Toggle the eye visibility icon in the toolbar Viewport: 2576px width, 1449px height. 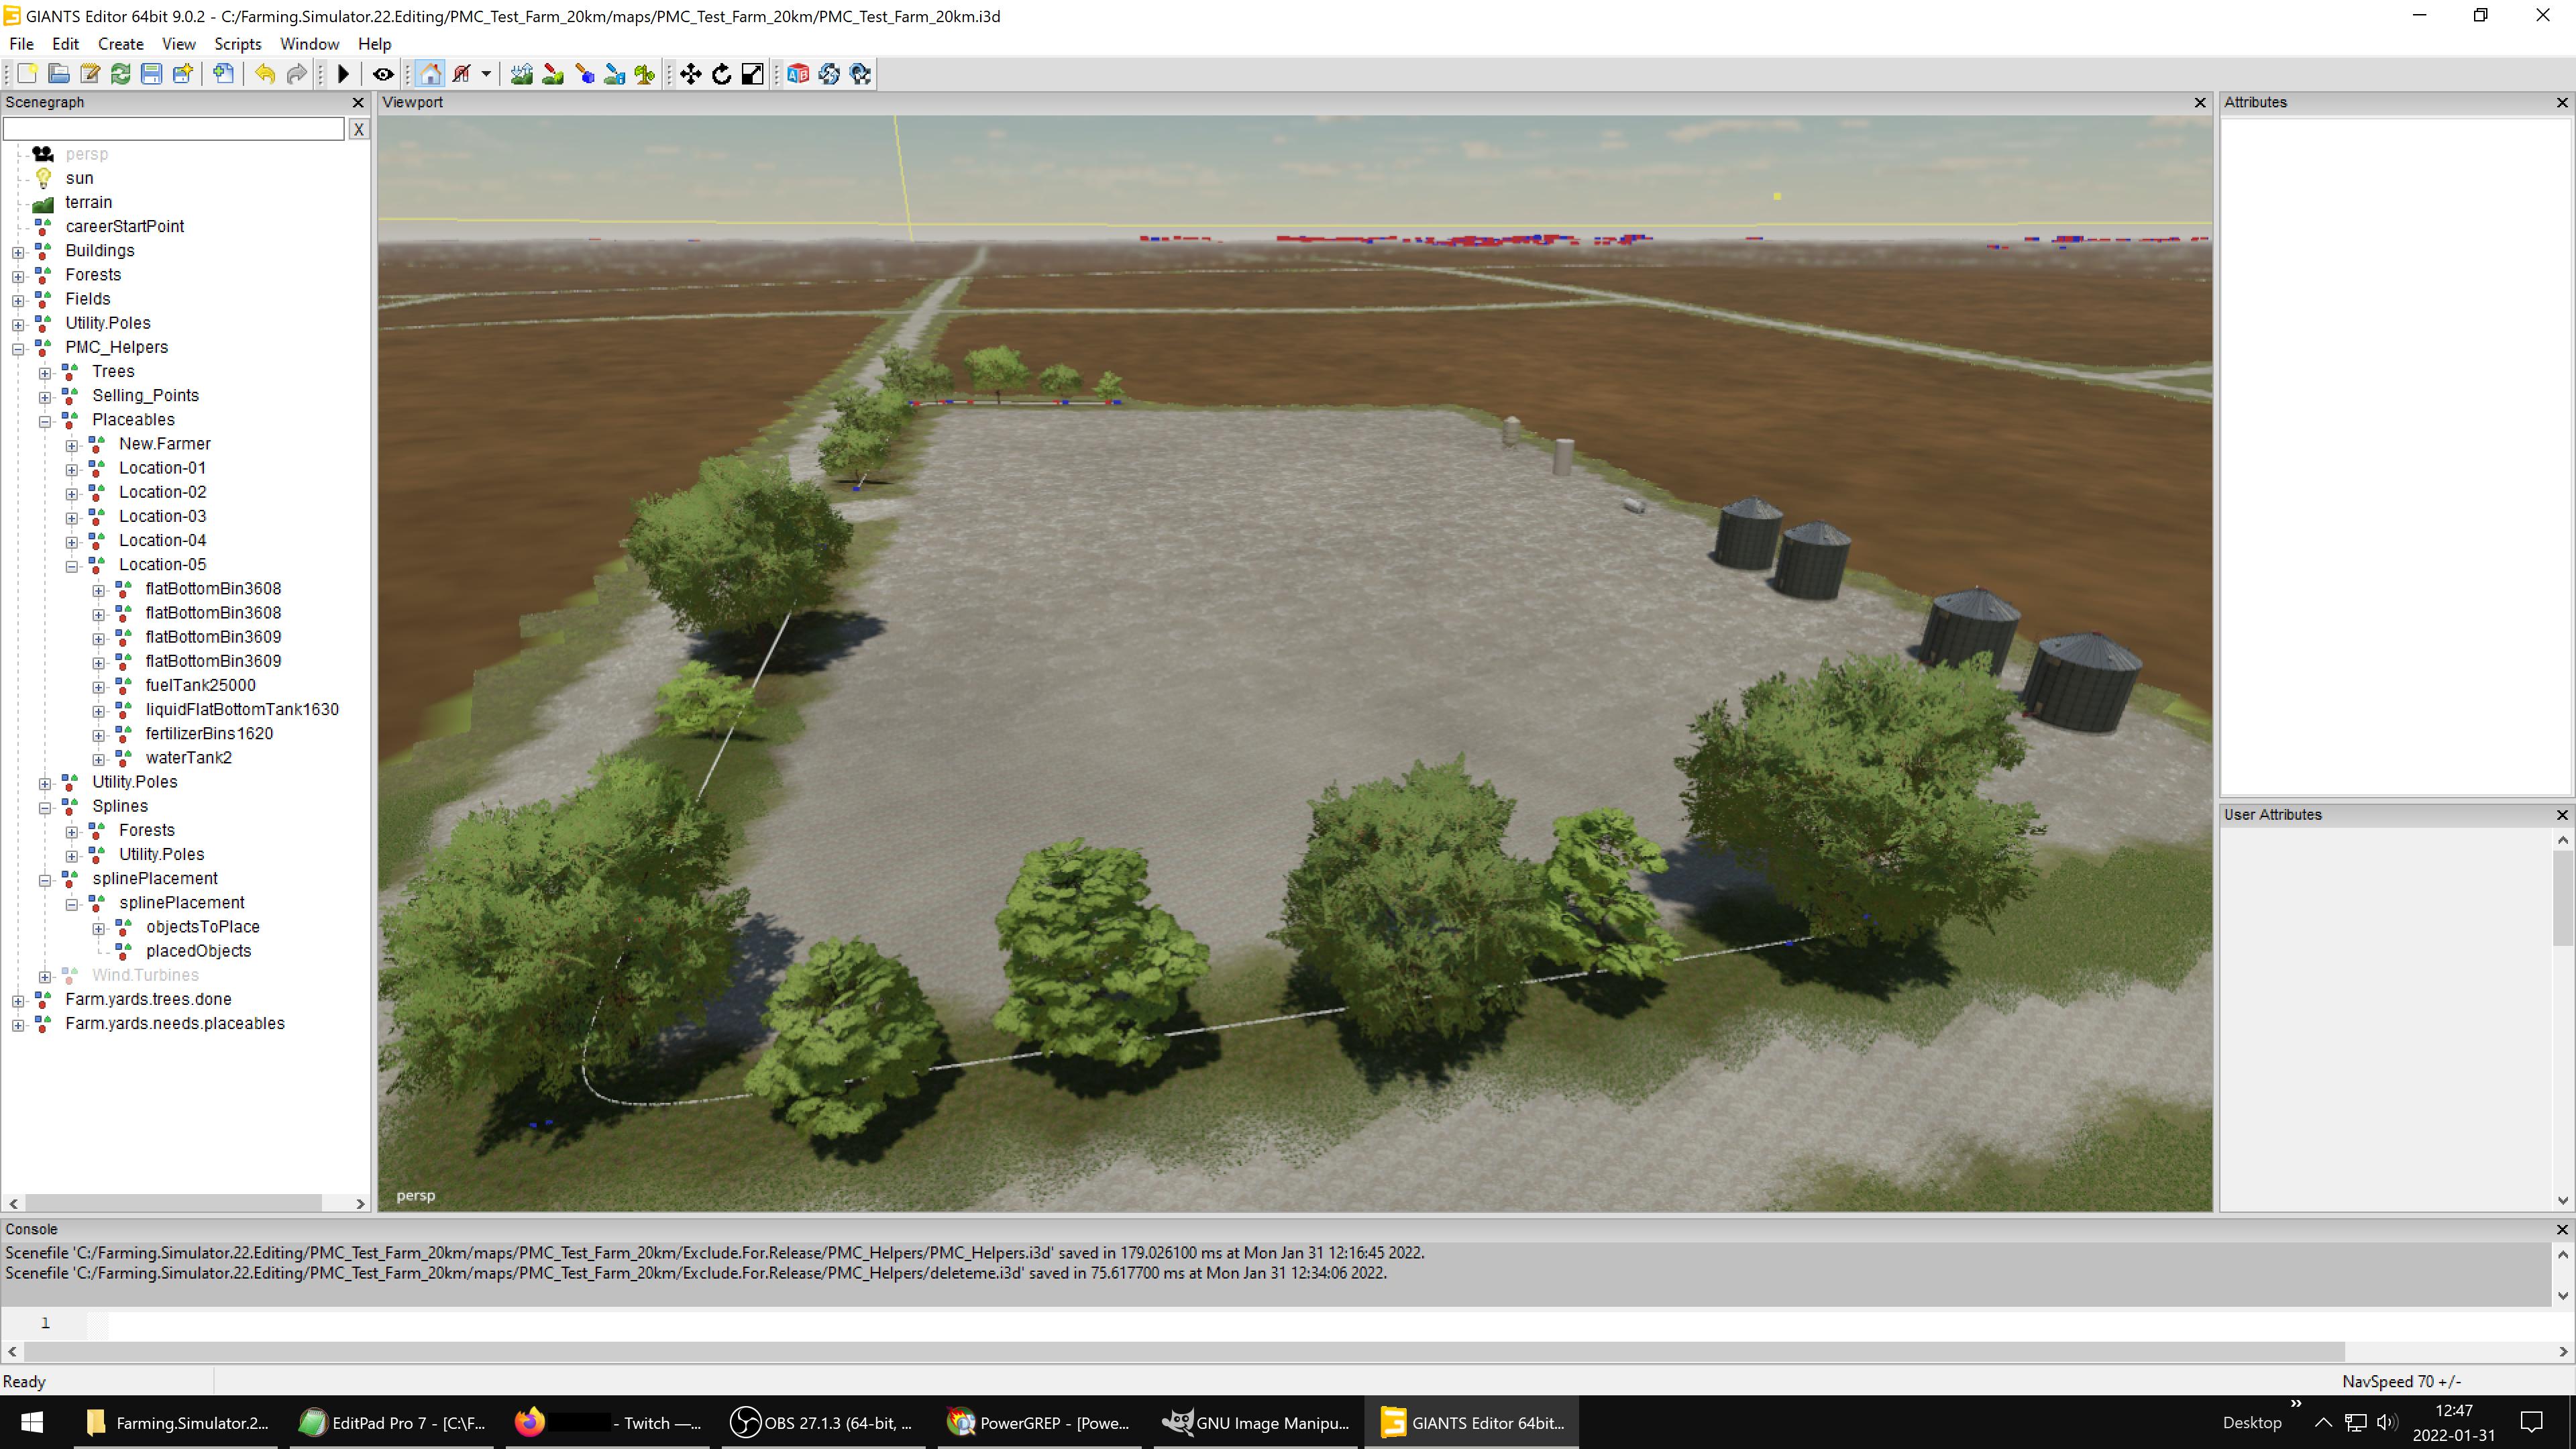coord(383,74)
